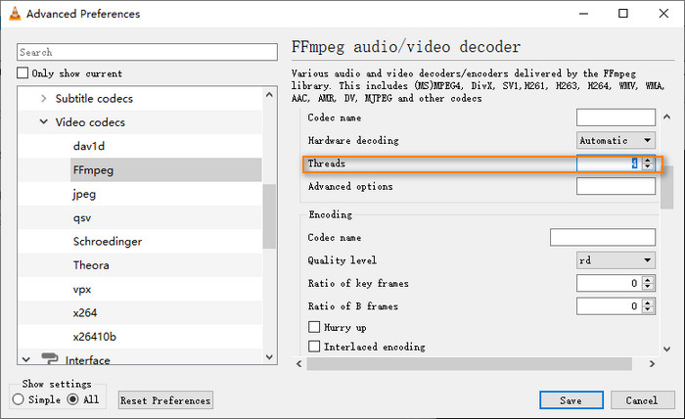Select Schroedinger codec in the tree

(x=108, y=241)
